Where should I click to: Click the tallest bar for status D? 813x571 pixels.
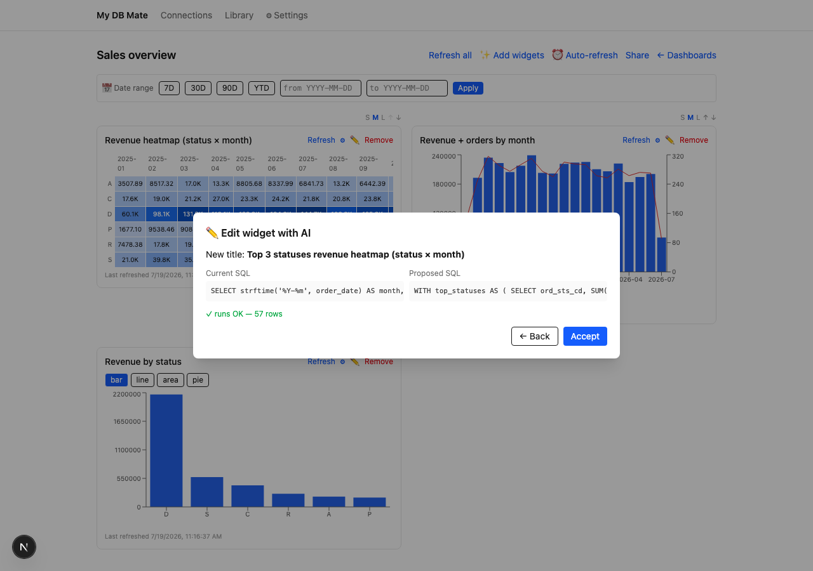166,450
